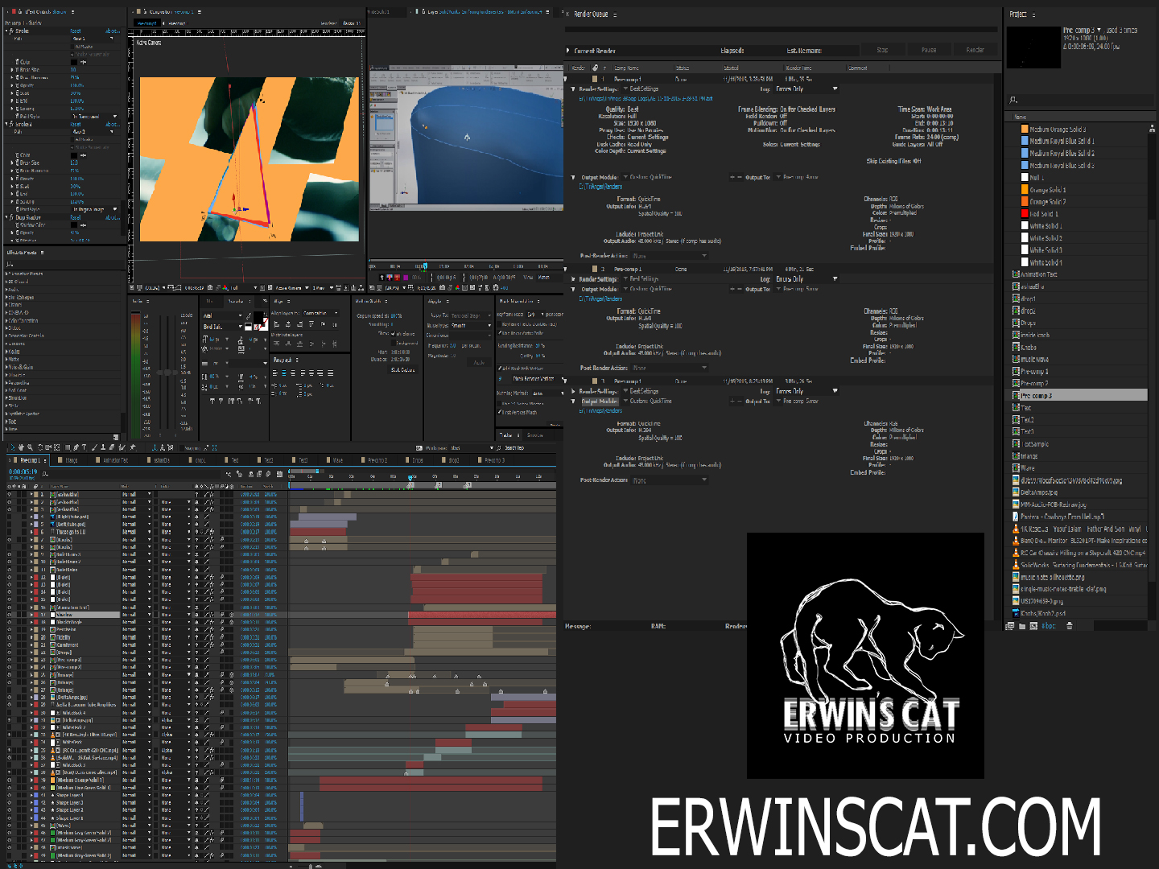Click the Character panel eyedropper

[249, 315]
